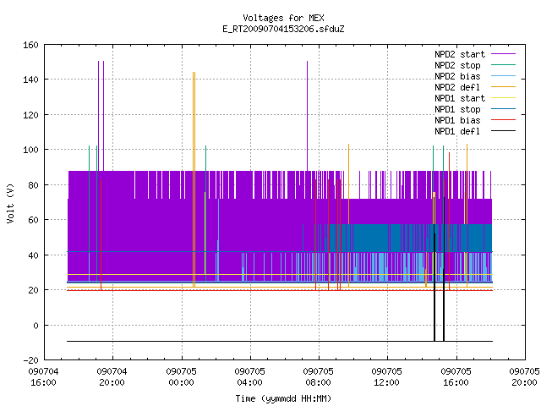Screen dimensions: 541x406
Task: Pick the black NPD1 defl legend line
Action: (x=503, y=131)
